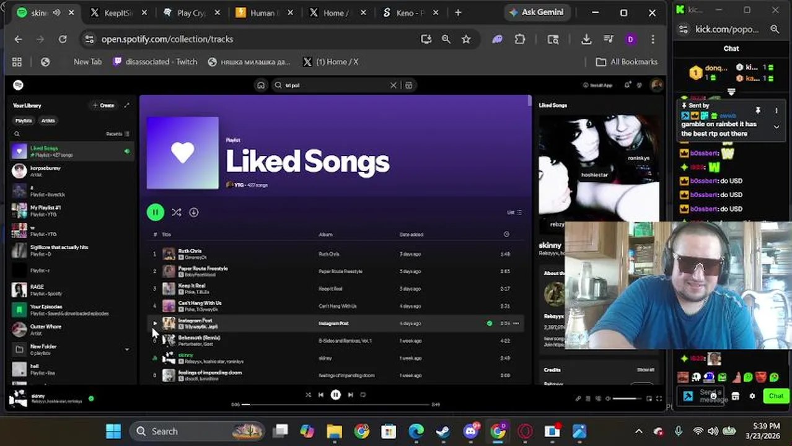792x446 pixels.
Task: Click Ask Gemini in Chrome title bar
Action: coord(536,12)
